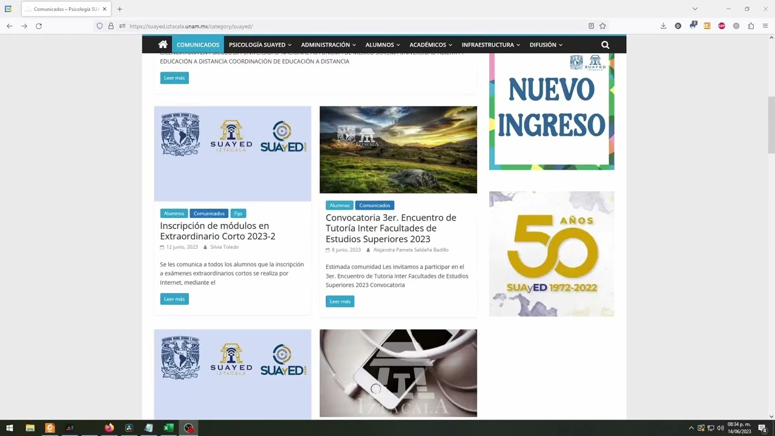Screen dimensions: 775x436
Task: Focus the browser address bar URL
Action: [191, 26]
